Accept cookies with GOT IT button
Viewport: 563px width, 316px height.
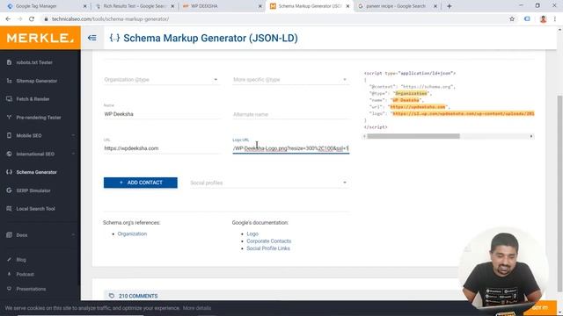coord(539,308)
